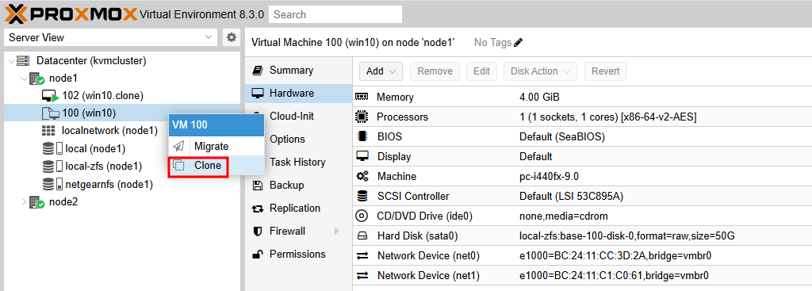Click the Backup floppy disk icon
812x291 pixels.
258,186
